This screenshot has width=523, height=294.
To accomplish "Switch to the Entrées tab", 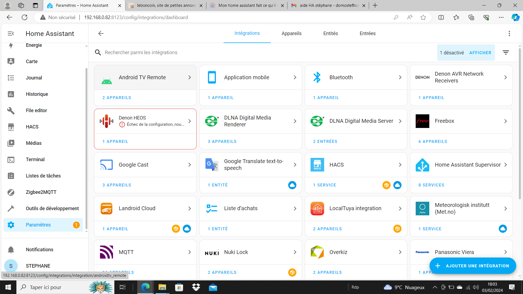I will point(367,33).
